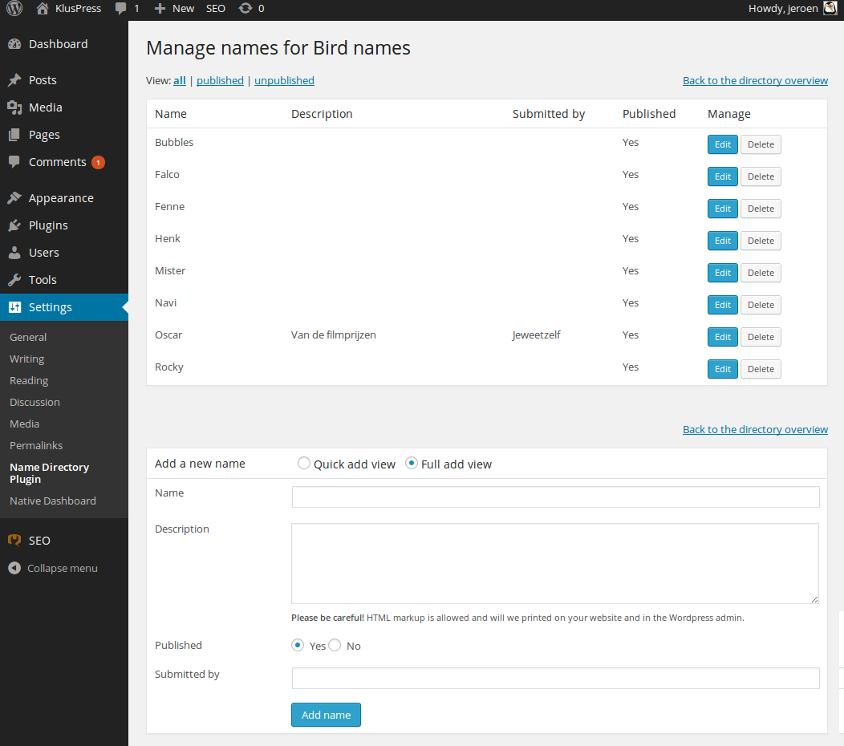The image size is (844, 746).
Task: Open the Plugins plug icon in sidebar
Action: pyautogui.click(x=14, y=225)
